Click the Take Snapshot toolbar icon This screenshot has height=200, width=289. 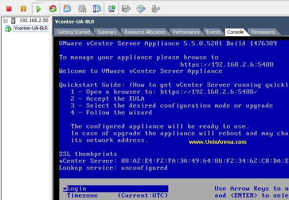tap(67, 9)
